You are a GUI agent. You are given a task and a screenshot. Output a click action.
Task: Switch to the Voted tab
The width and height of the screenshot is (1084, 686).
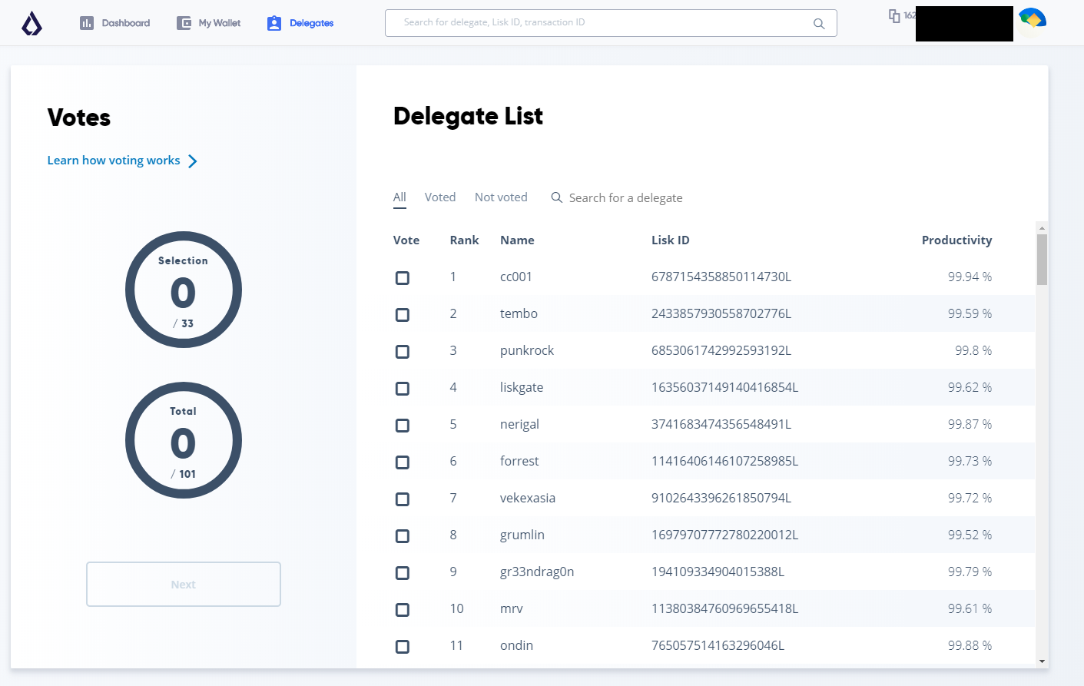(x=440, y=197)
